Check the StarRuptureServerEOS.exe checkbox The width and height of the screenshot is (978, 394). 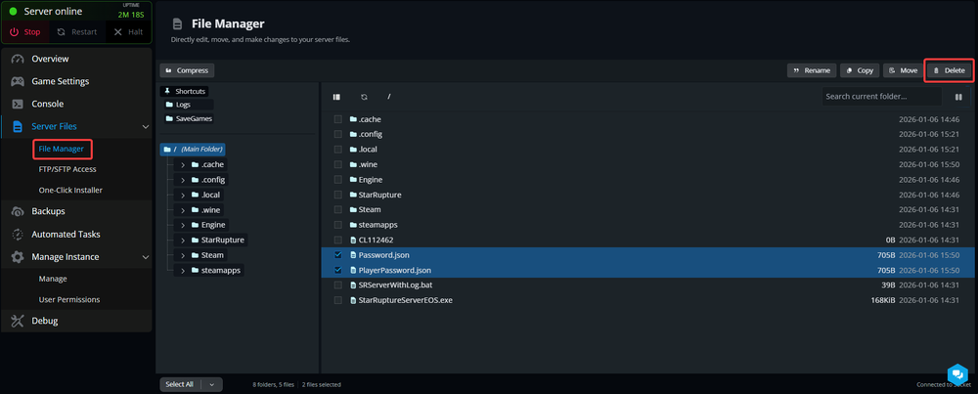pyautogui.click(x=338, y=300)
